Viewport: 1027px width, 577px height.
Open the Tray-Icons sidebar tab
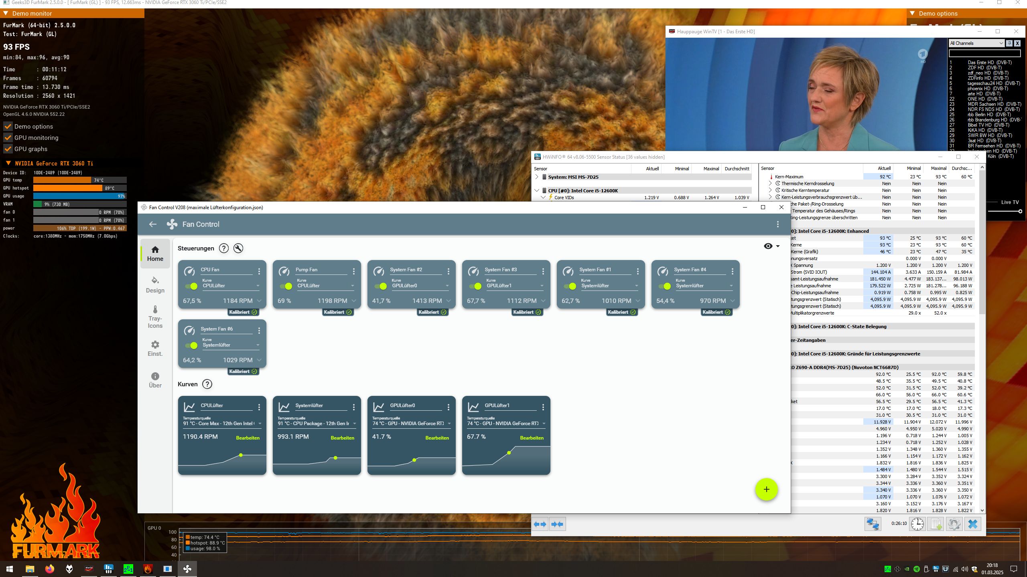click(155, 317)
